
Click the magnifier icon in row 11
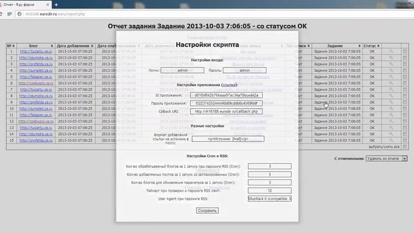pyautogui.click(x=391, y=115)
